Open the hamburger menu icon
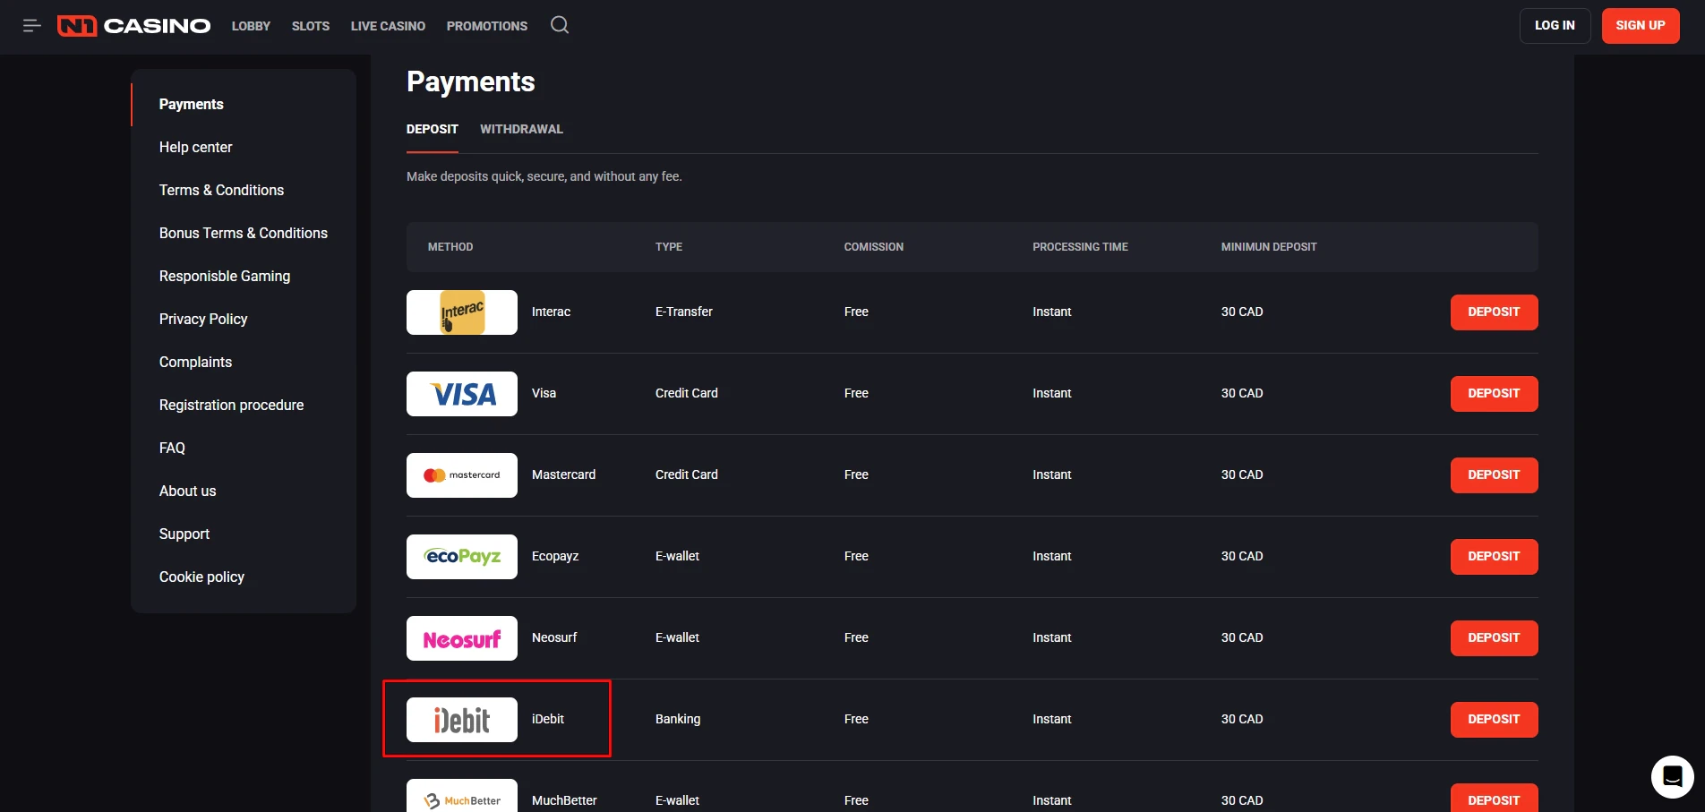The height and width of the screenshot is (812, 1705). (x=32, y=26)
